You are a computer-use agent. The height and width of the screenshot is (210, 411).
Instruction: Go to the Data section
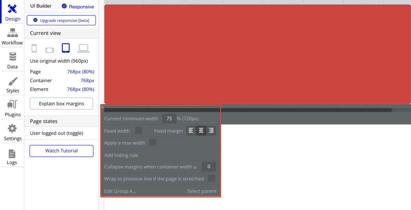pyautogui.click(x=12, y=60)
